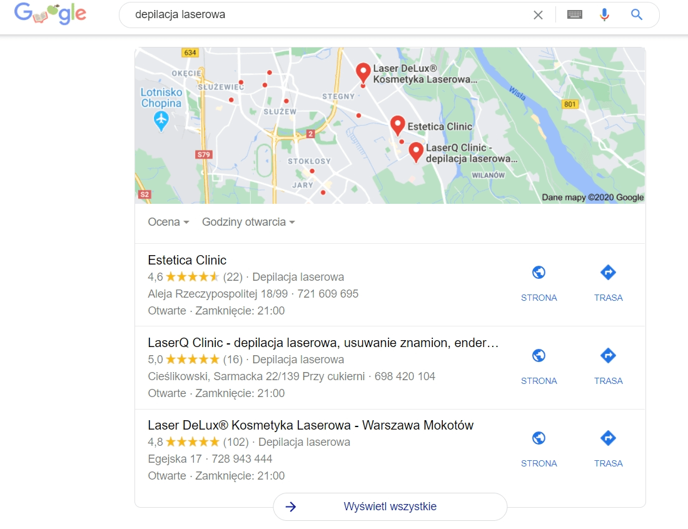Image resolution: width=688 pixels, height=529 pixels.
Task: Open the Estetica Clinic listing title
Action: point(187,260)
